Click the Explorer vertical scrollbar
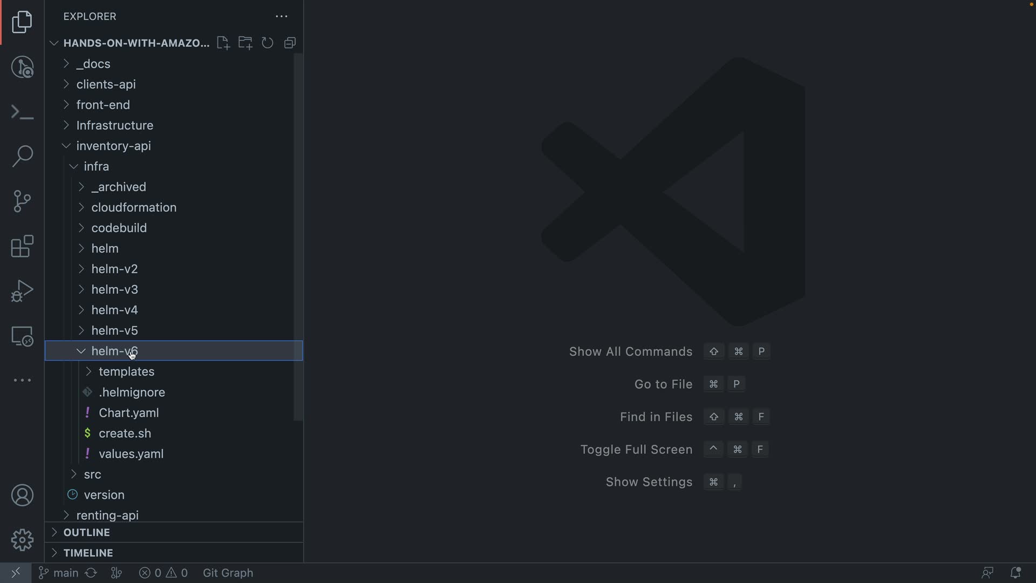The image size is (1036, 583). 298,238
